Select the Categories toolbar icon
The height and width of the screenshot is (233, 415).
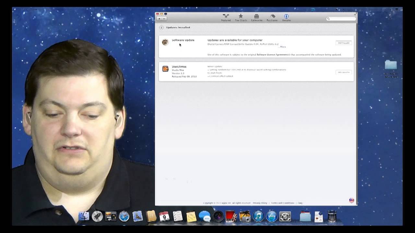coord(256,17)
